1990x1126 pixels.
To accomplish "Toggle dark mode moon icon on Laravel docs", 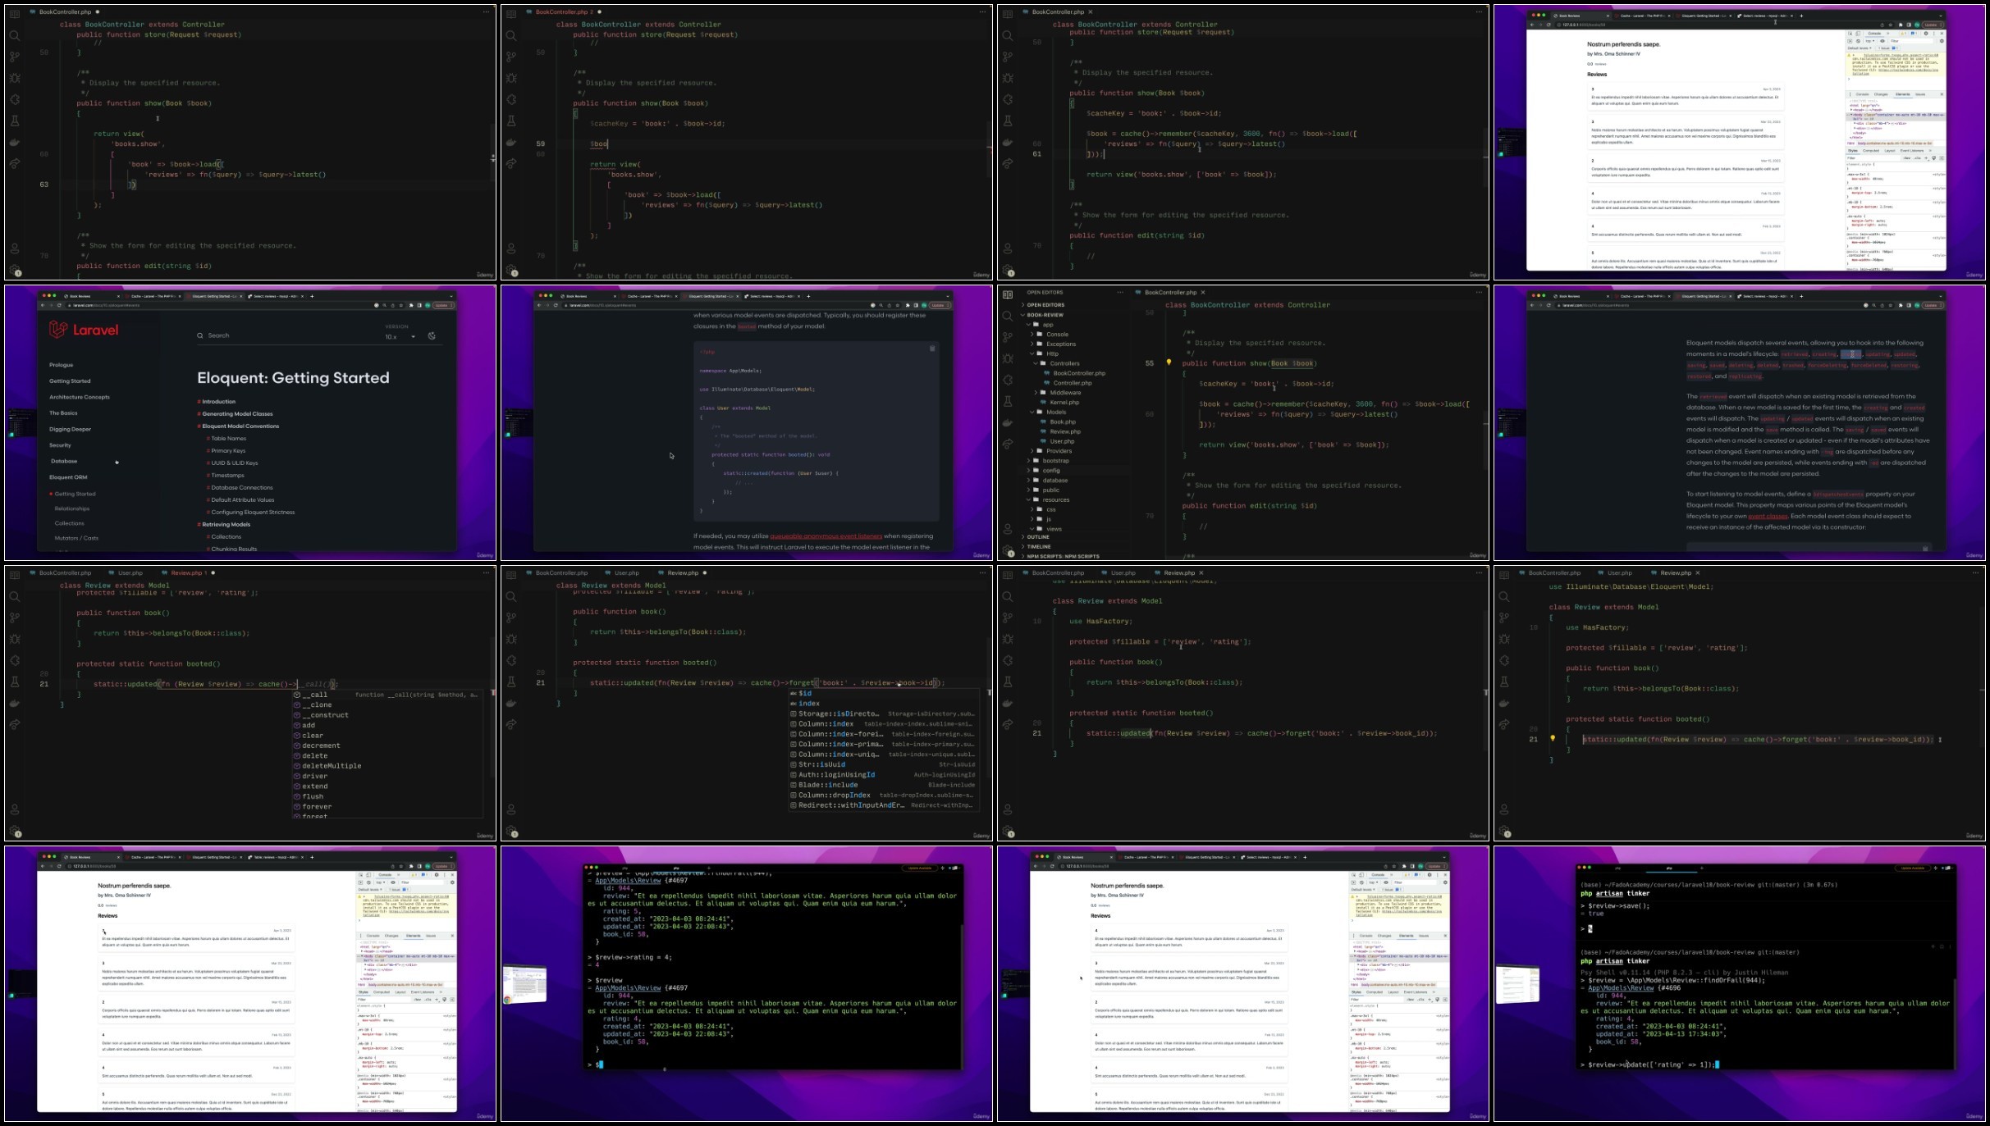I will [x=432, y=335].
